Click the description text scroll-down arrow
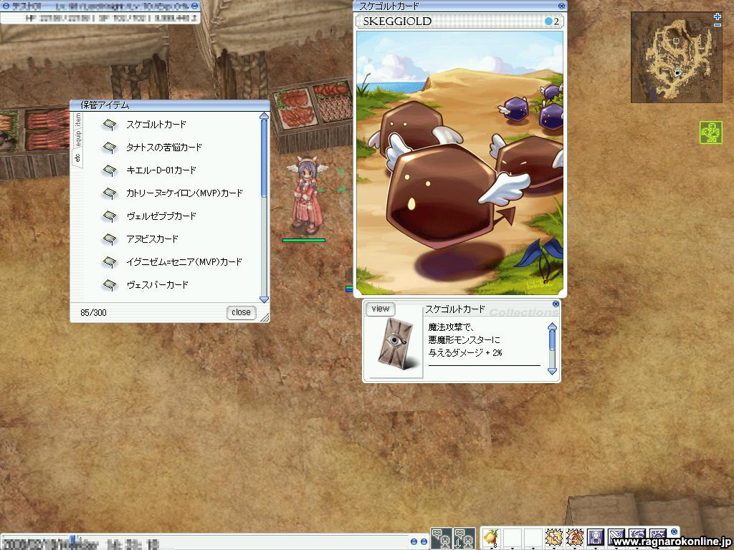 pyautogui.click(x=553, y=372)
